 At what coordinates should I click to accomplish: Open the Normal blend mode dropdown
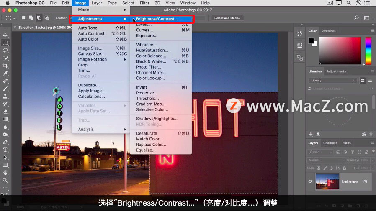point(326,160)
